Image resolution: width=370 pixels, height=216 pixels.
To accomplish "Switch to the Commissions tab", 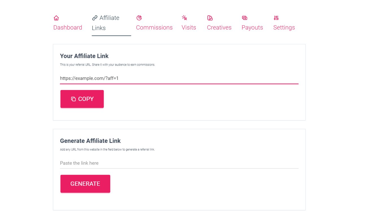I will pyautogui.click(x=154, y=27).
